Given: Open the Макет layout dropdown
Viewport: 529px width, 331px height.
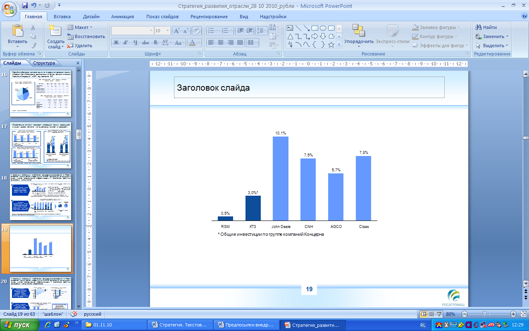Looking at the screenshot, I should (x=80, y=27).
